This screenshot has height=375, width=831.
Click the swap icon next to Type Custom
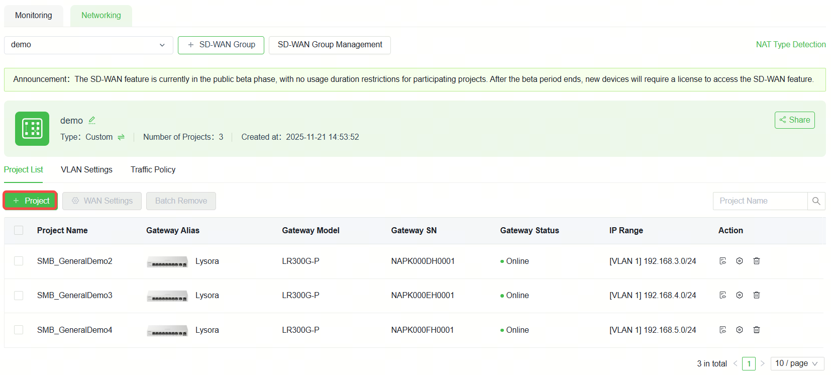click(121, 137)
